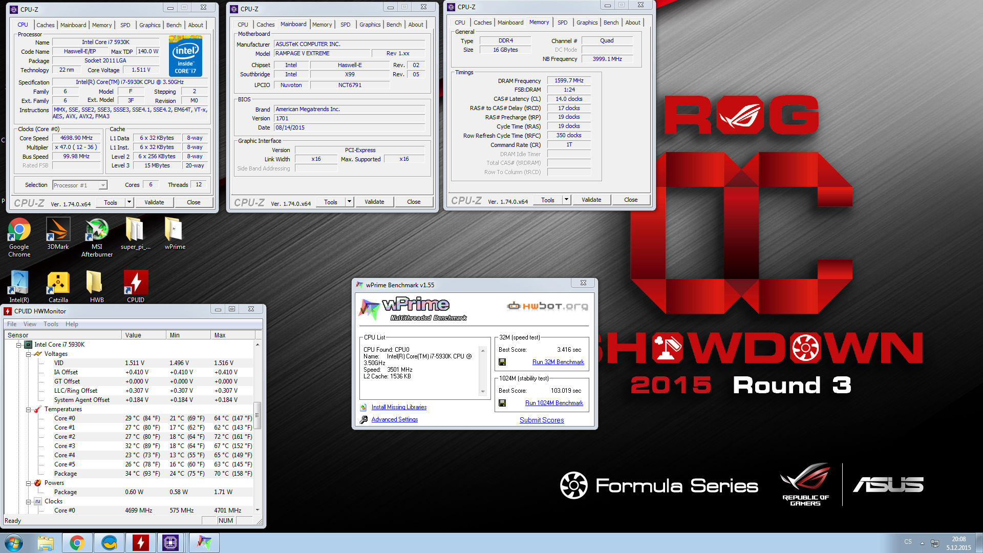Collapse the Voltages tree node

tap(29, 354)
